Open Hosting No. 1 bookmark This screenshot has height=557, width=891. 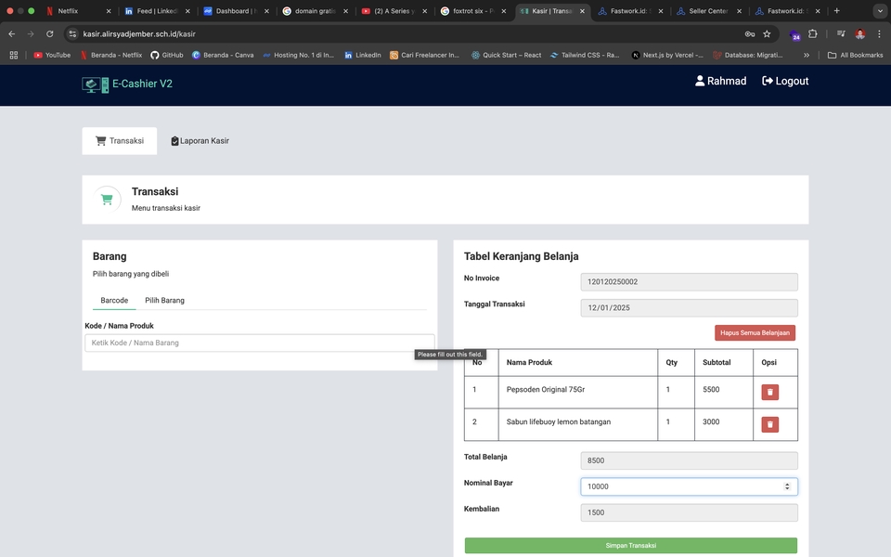[298, 55]
